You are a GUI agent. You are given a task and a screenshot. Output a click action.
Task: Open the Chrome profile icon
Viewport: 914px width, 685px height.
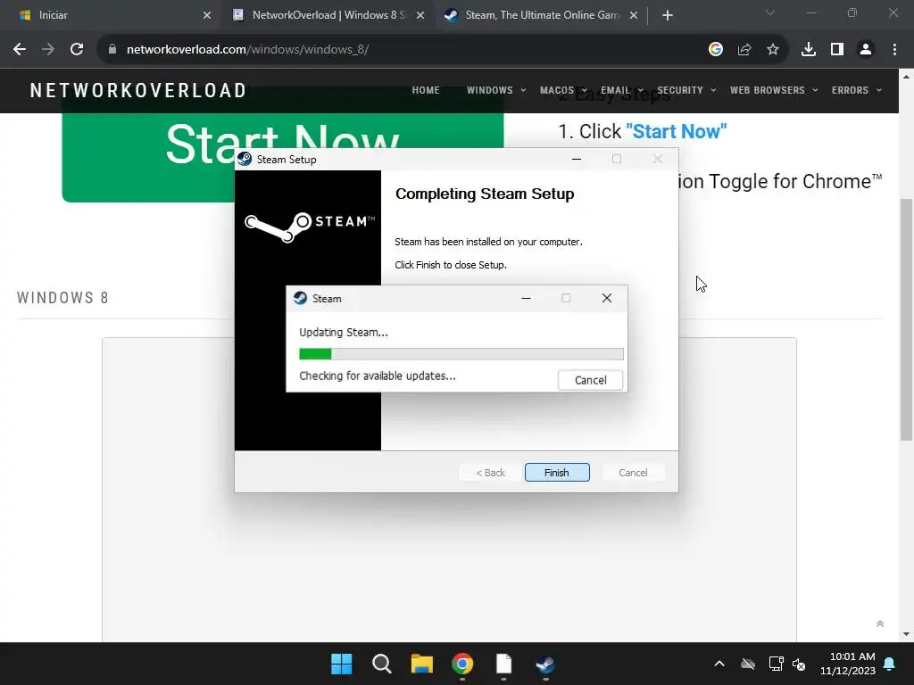point(866,50)
